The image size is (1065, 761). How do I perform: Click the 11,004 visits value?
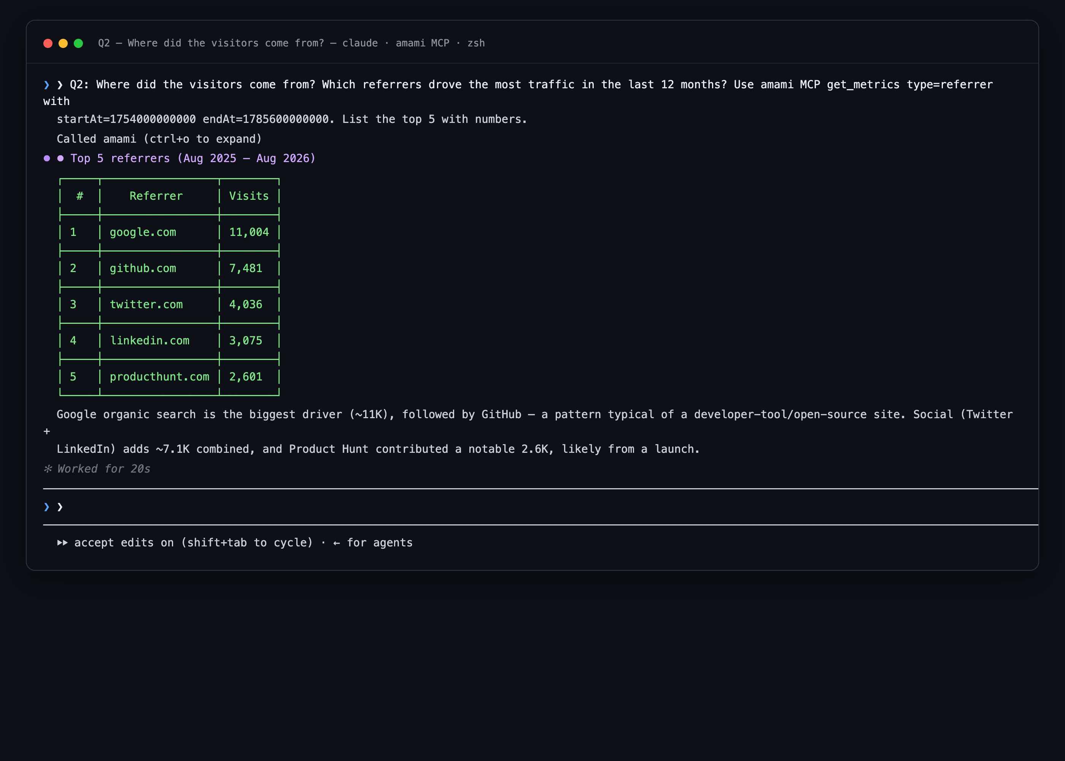[249, 232]
